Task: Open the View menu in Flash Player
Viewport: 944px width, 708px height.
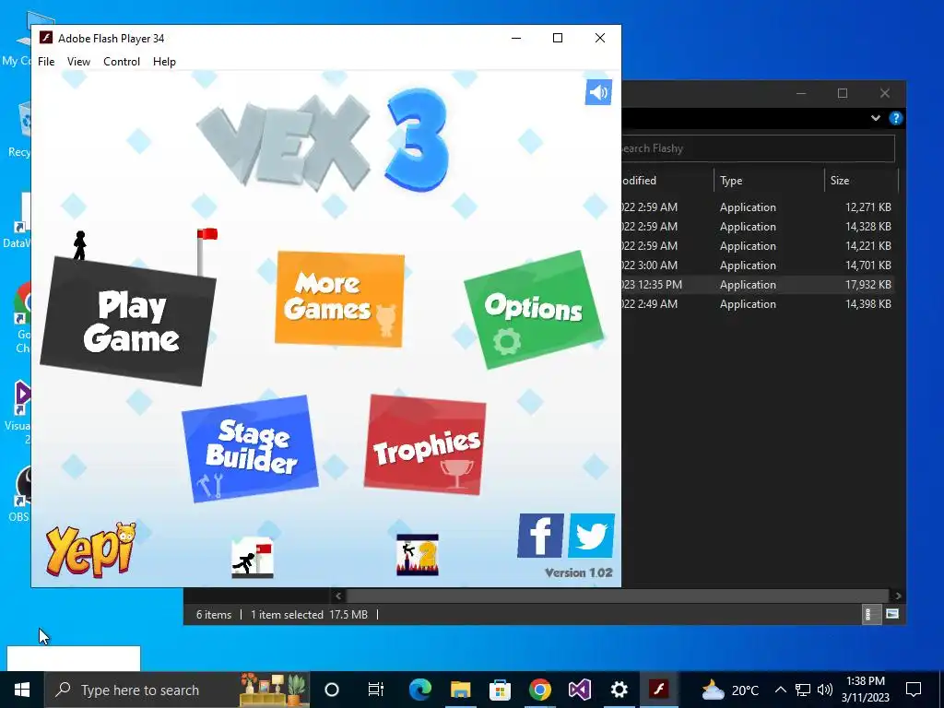Action: (x=79, y=62)
